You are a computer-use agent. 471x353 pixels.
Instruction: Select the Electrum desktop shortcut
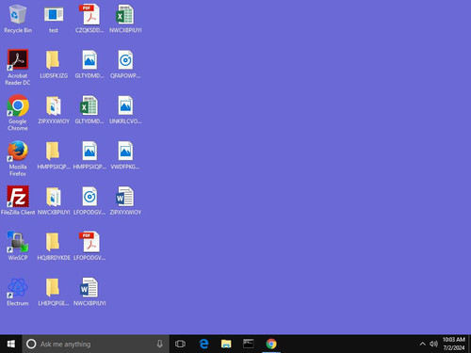coord(18,291)
